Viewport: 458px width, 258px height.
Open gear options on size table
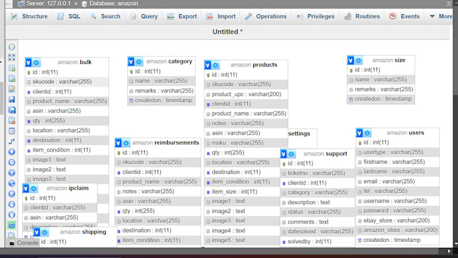click(x=358, y=60)
